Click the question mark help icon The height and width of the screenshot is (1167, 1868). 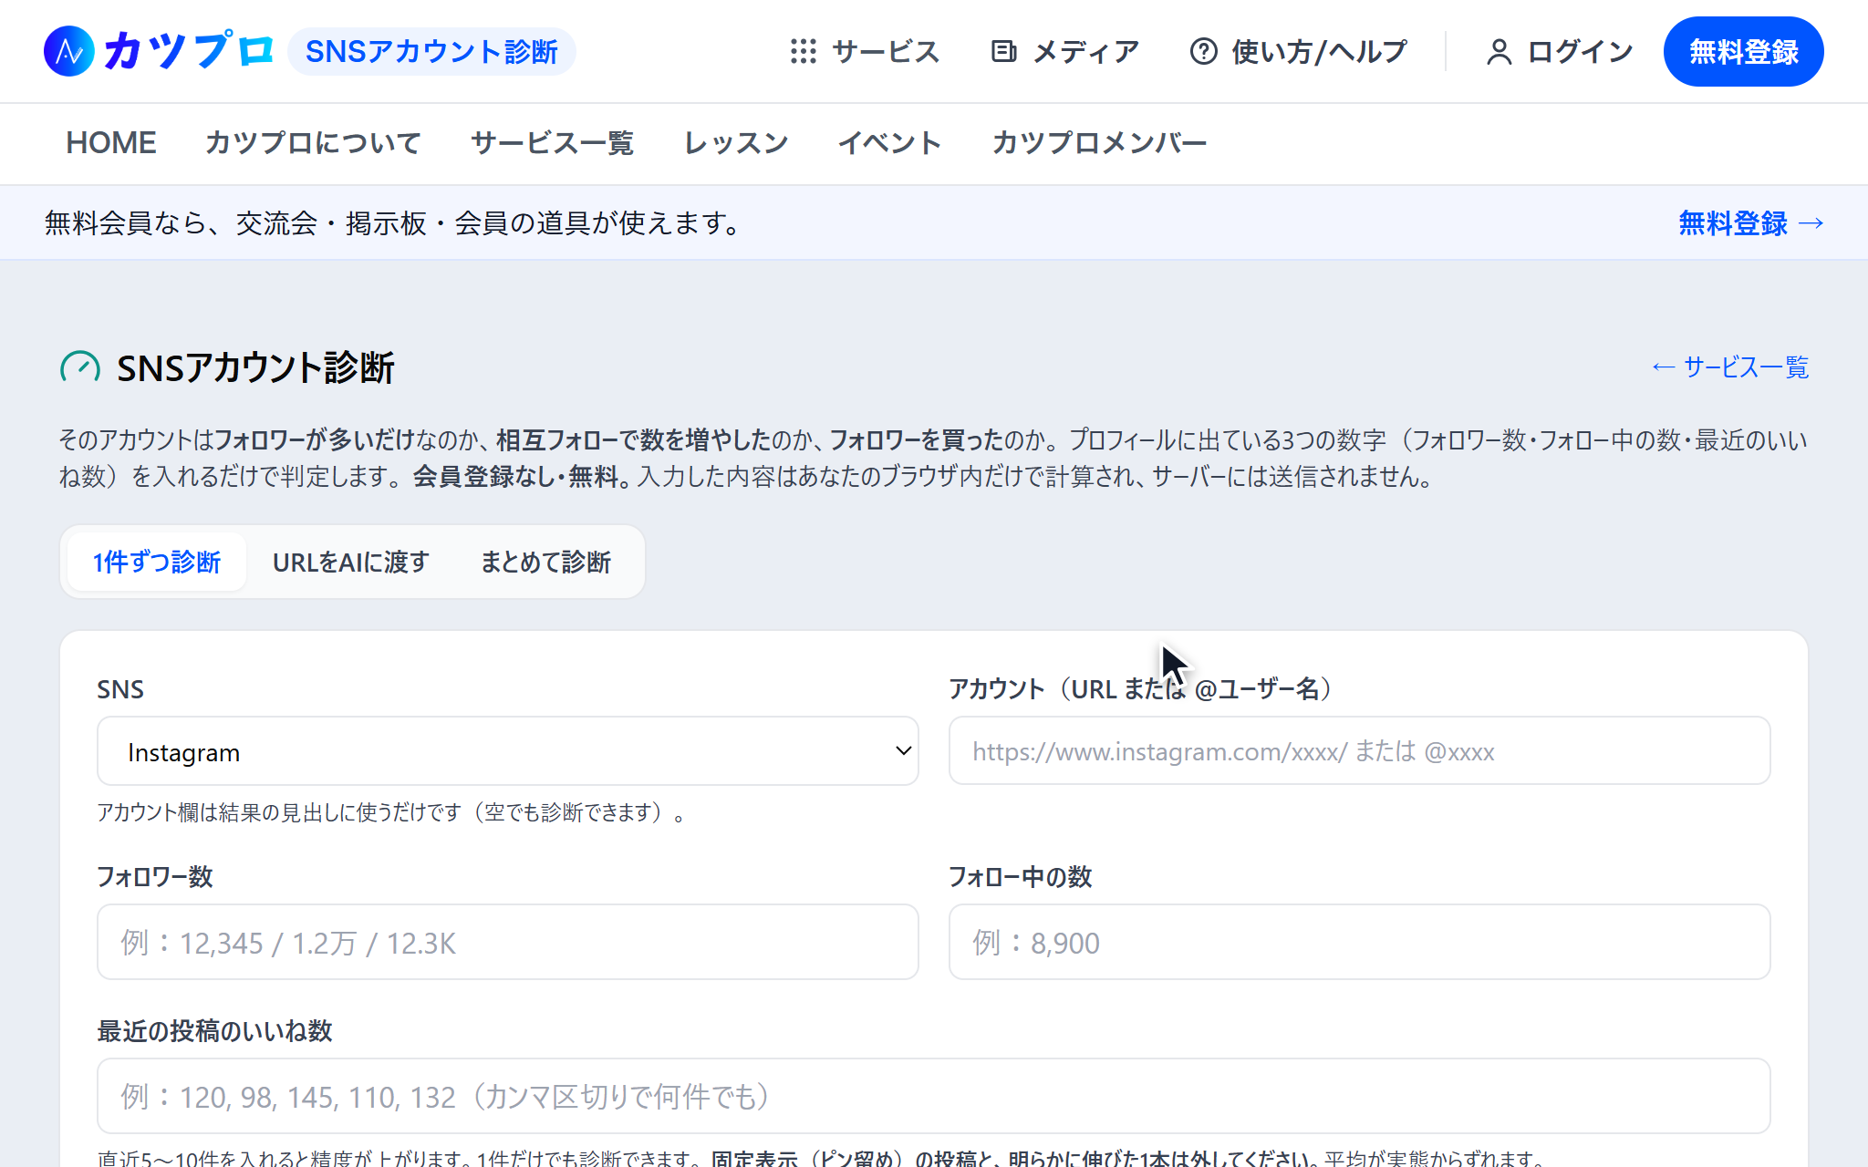1203,51
